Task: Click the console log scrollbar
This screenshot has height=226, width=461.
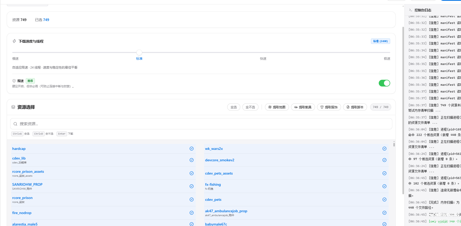Action: [403, 110]
